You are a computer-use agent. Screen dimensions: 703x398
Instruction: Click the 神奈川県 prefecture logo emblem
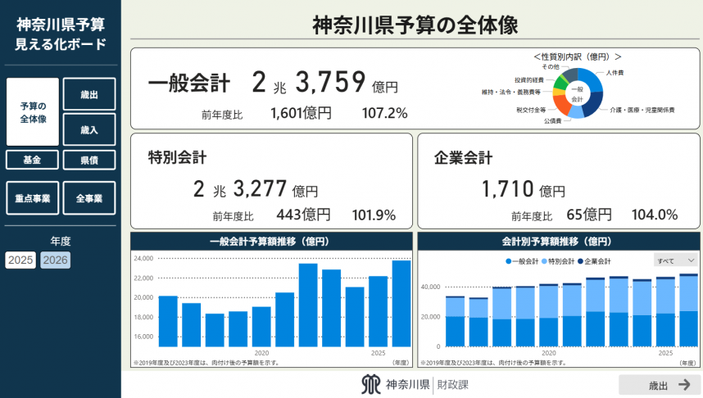pyautogui.click(x=371, y=384)
